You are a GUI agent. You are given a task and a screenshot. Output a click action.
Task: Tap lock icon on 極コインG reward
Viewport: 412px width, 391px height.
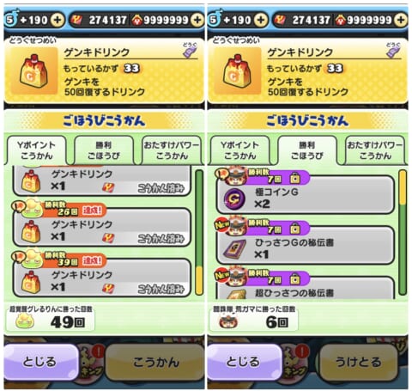[x=294, y=179]
